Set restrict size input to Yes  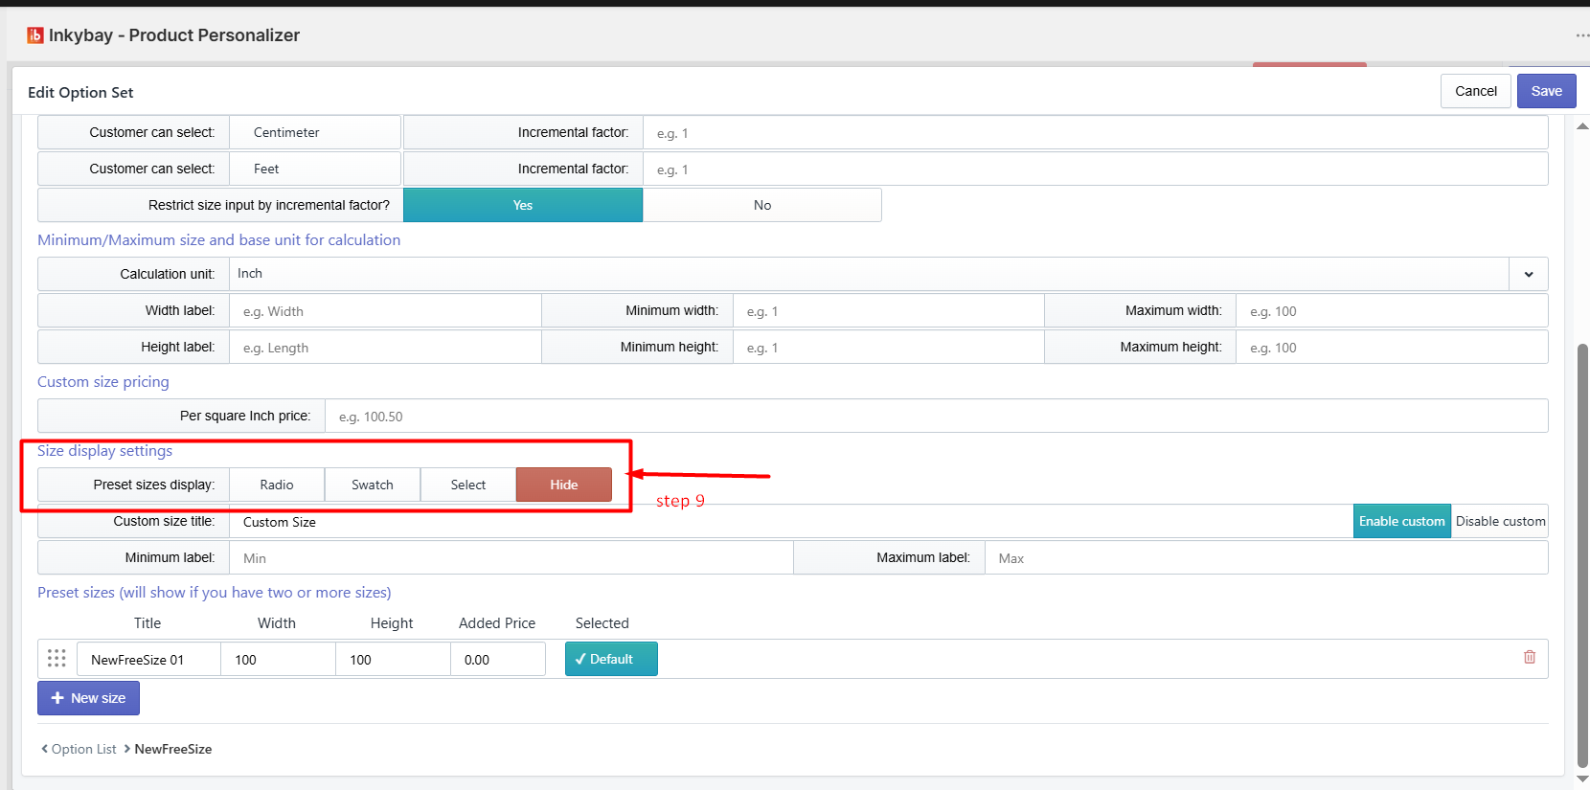click(523, 205)
